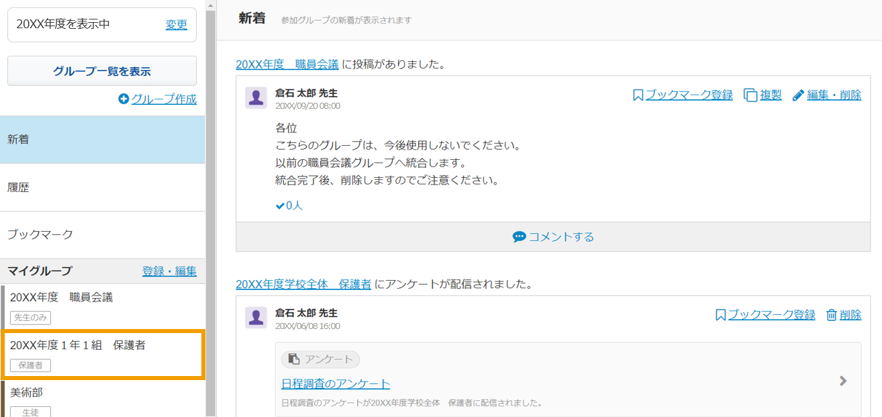
Task: Click the plus icon beside グループ作成
Action: tap(124, 99)
